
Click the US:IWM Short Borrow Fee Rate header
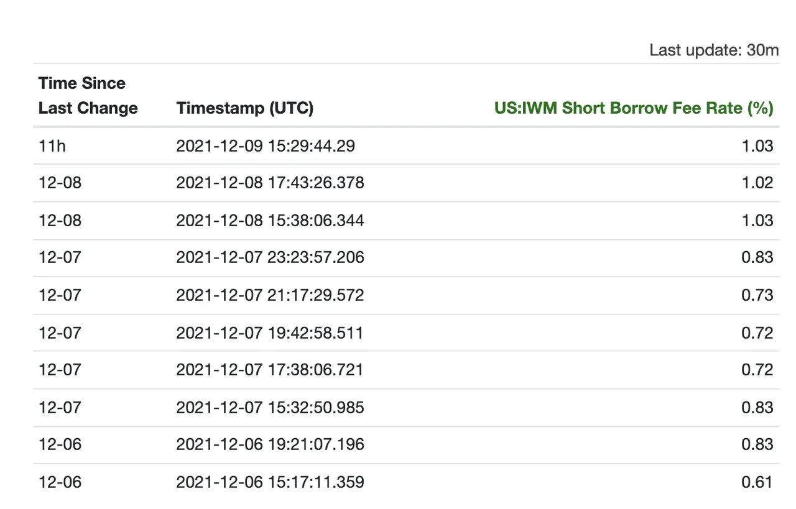pyautogui.click(x=634, y=108)
